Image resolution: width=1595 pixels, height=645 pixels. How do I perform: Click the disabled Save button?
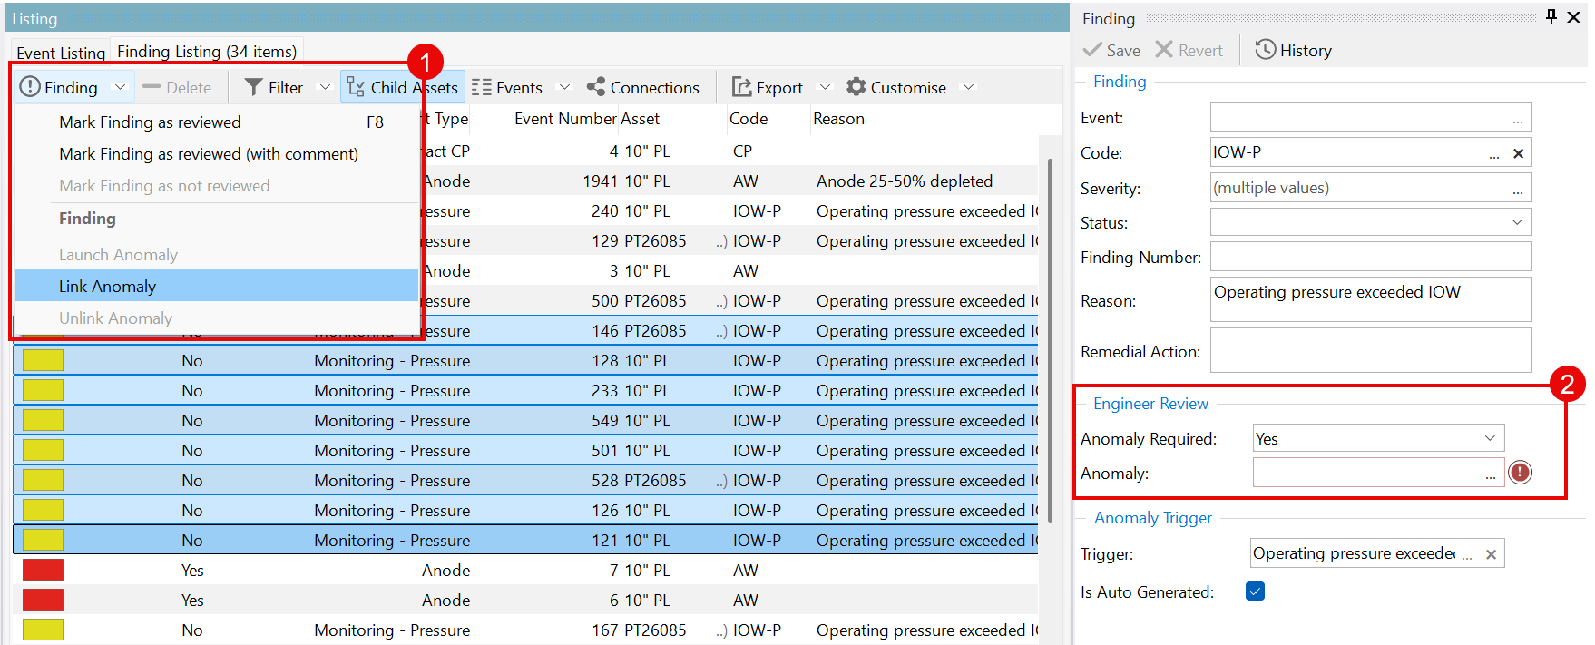coord(1112,51)
